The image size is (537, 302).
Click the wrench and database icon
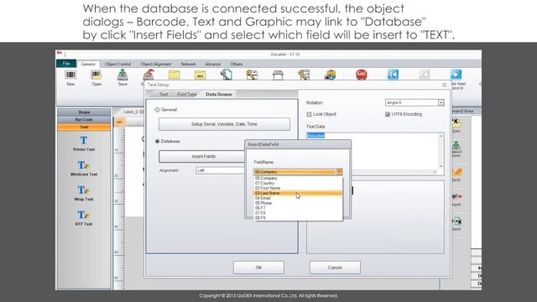coord(304,75)
